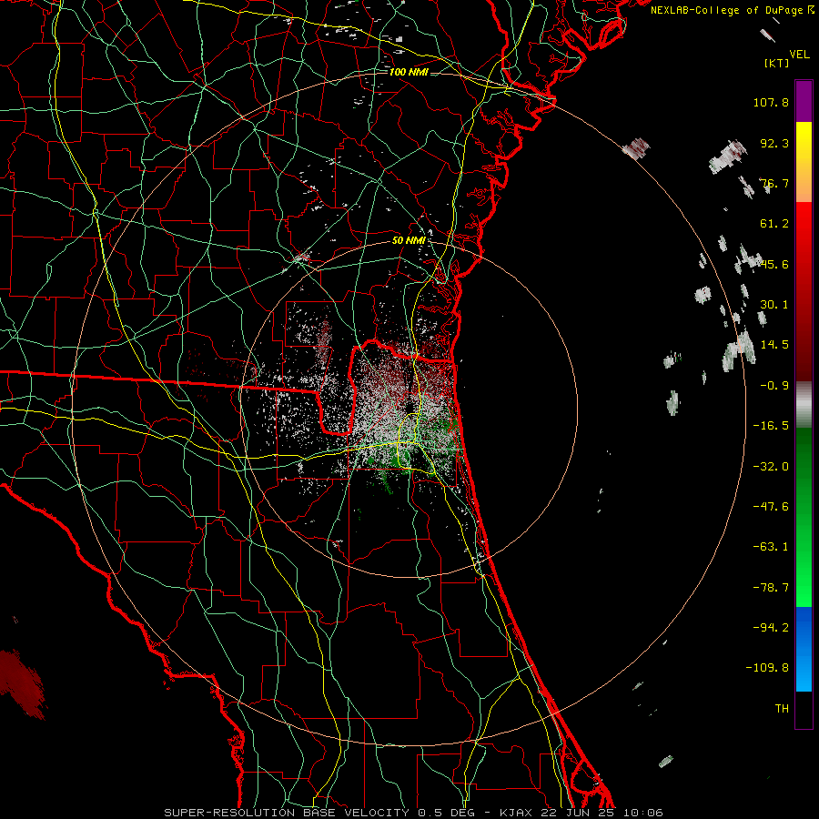
Task: Click the -63.1 velocity scale value
Action: 771,547
